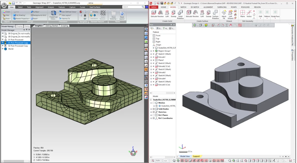Toggle visibility checkbox for Ref. Coordinates
Screen dimensions: 297x163
pos(154,118)
